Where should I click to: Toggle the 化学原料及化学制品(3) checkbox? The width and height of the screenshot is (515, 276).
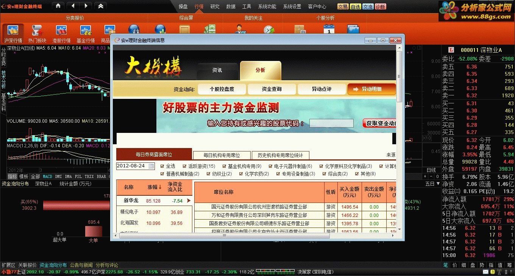click(x=321, y=166)
